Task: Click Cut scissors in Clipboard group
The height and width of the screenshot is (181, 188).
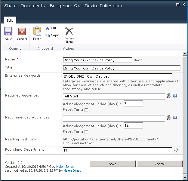Action: [x=51, y=28]
